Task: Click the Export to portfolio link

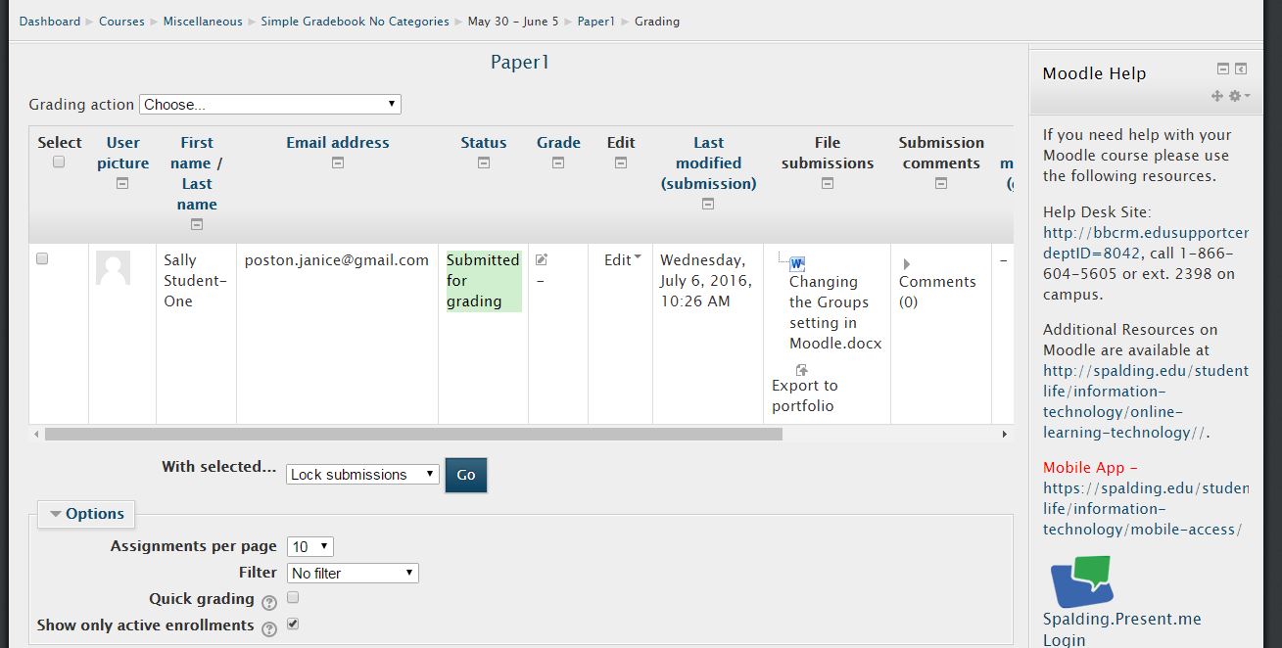Action: coord(805,395)
